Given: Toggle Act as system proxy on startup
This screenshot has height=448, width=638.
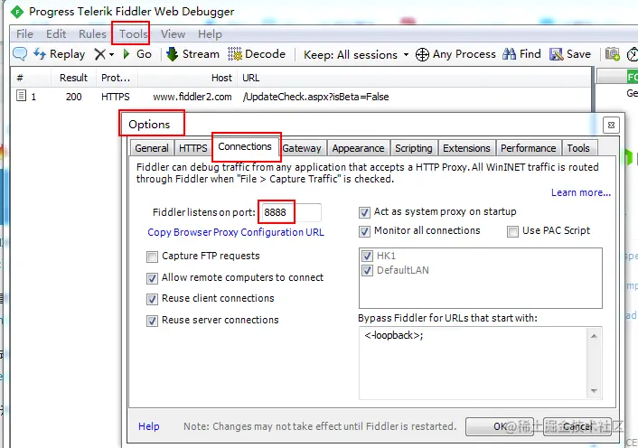Looking at the screenshot, I should (x=364, y=212).
